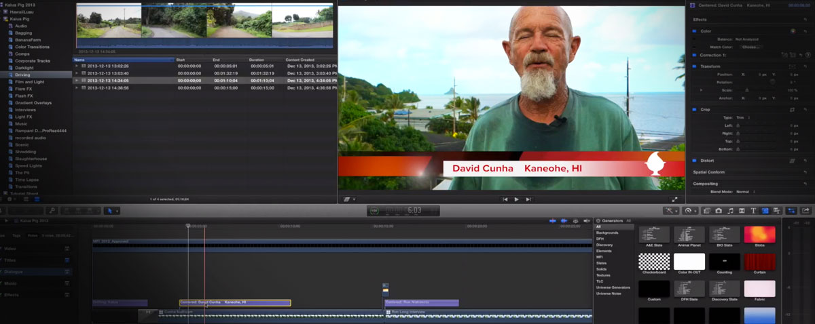
Task: Show the Themes browser icon
Action: point(776,211)
